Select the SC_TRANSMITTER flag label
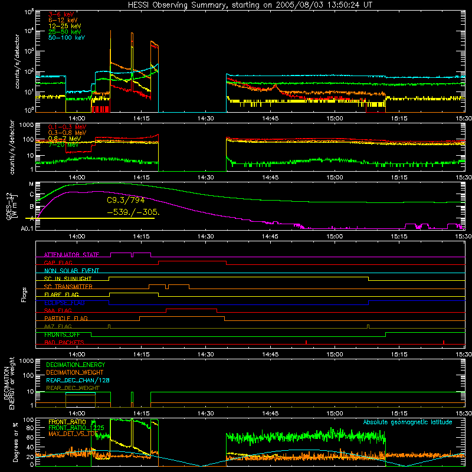472x472 pixels. [68, 286]
